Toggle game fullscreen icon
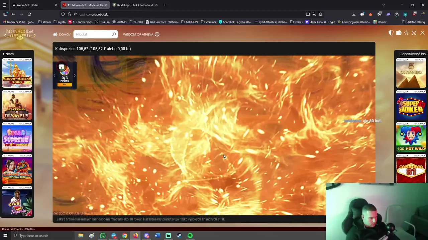The width and height of the screenshot is (428, 240). pyautogui.click(x=414, y=33)
